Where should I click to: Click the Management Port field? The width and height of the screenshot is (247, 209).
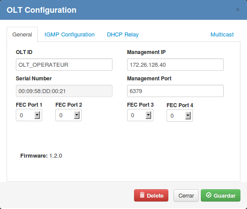coord(175,91)
